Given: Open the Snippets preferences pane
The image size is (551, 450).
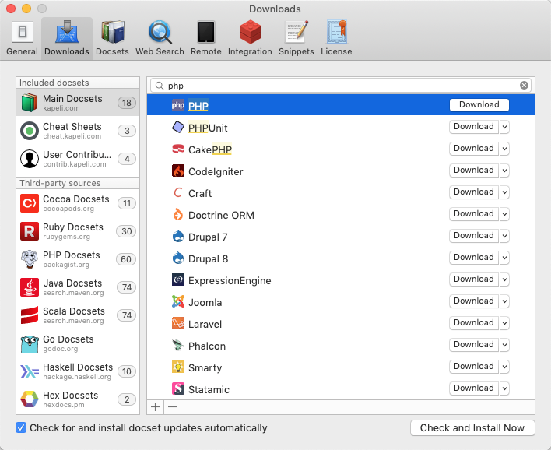Looking at the screenshot, I should tap(297, 39).
